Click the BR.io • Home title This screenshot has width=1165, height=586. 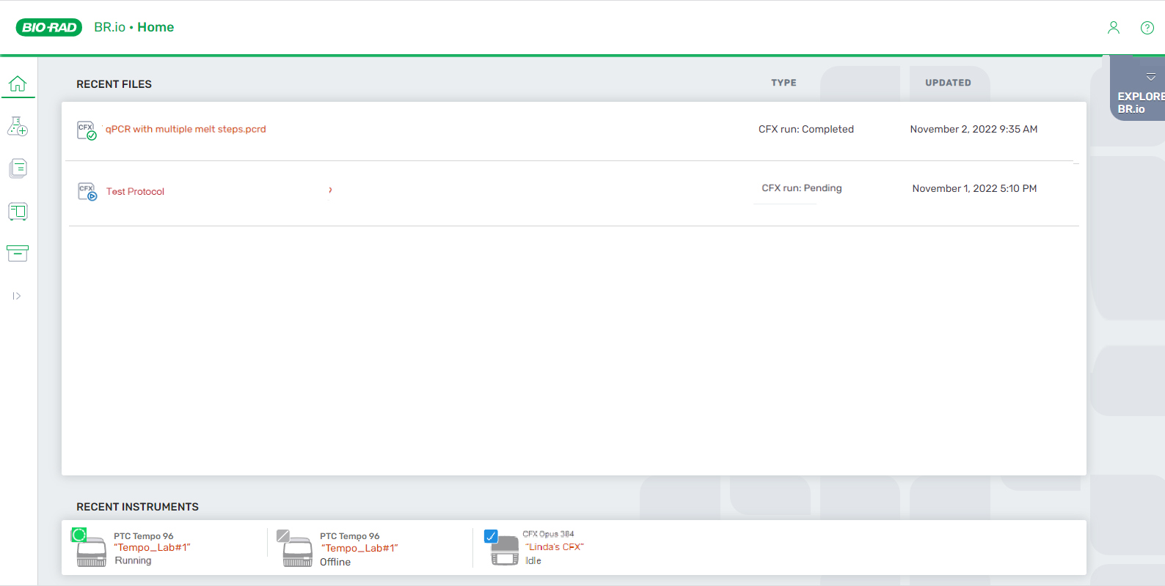coord(134,27)
